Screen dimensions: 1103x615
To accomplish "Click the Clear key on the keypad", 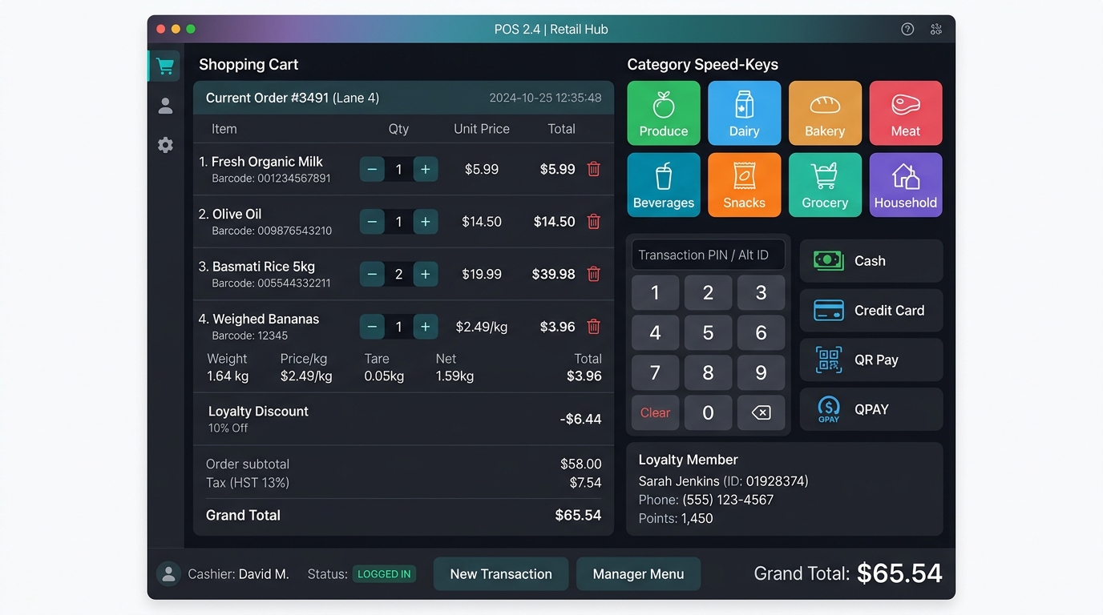I will [x=655, y=412].
